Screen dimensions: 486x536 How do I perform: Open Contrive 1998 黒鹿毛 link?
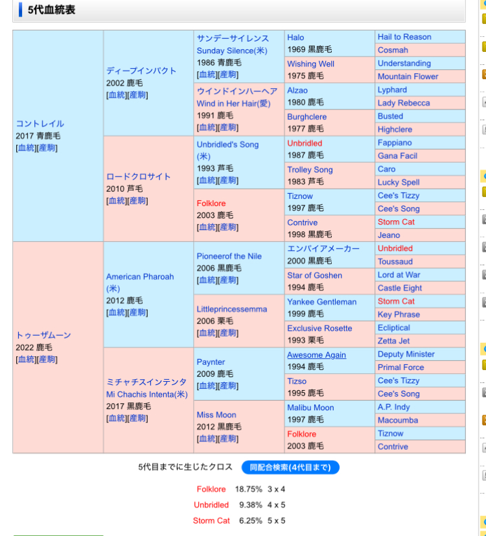pyautogui.click(x=302, y=222)
